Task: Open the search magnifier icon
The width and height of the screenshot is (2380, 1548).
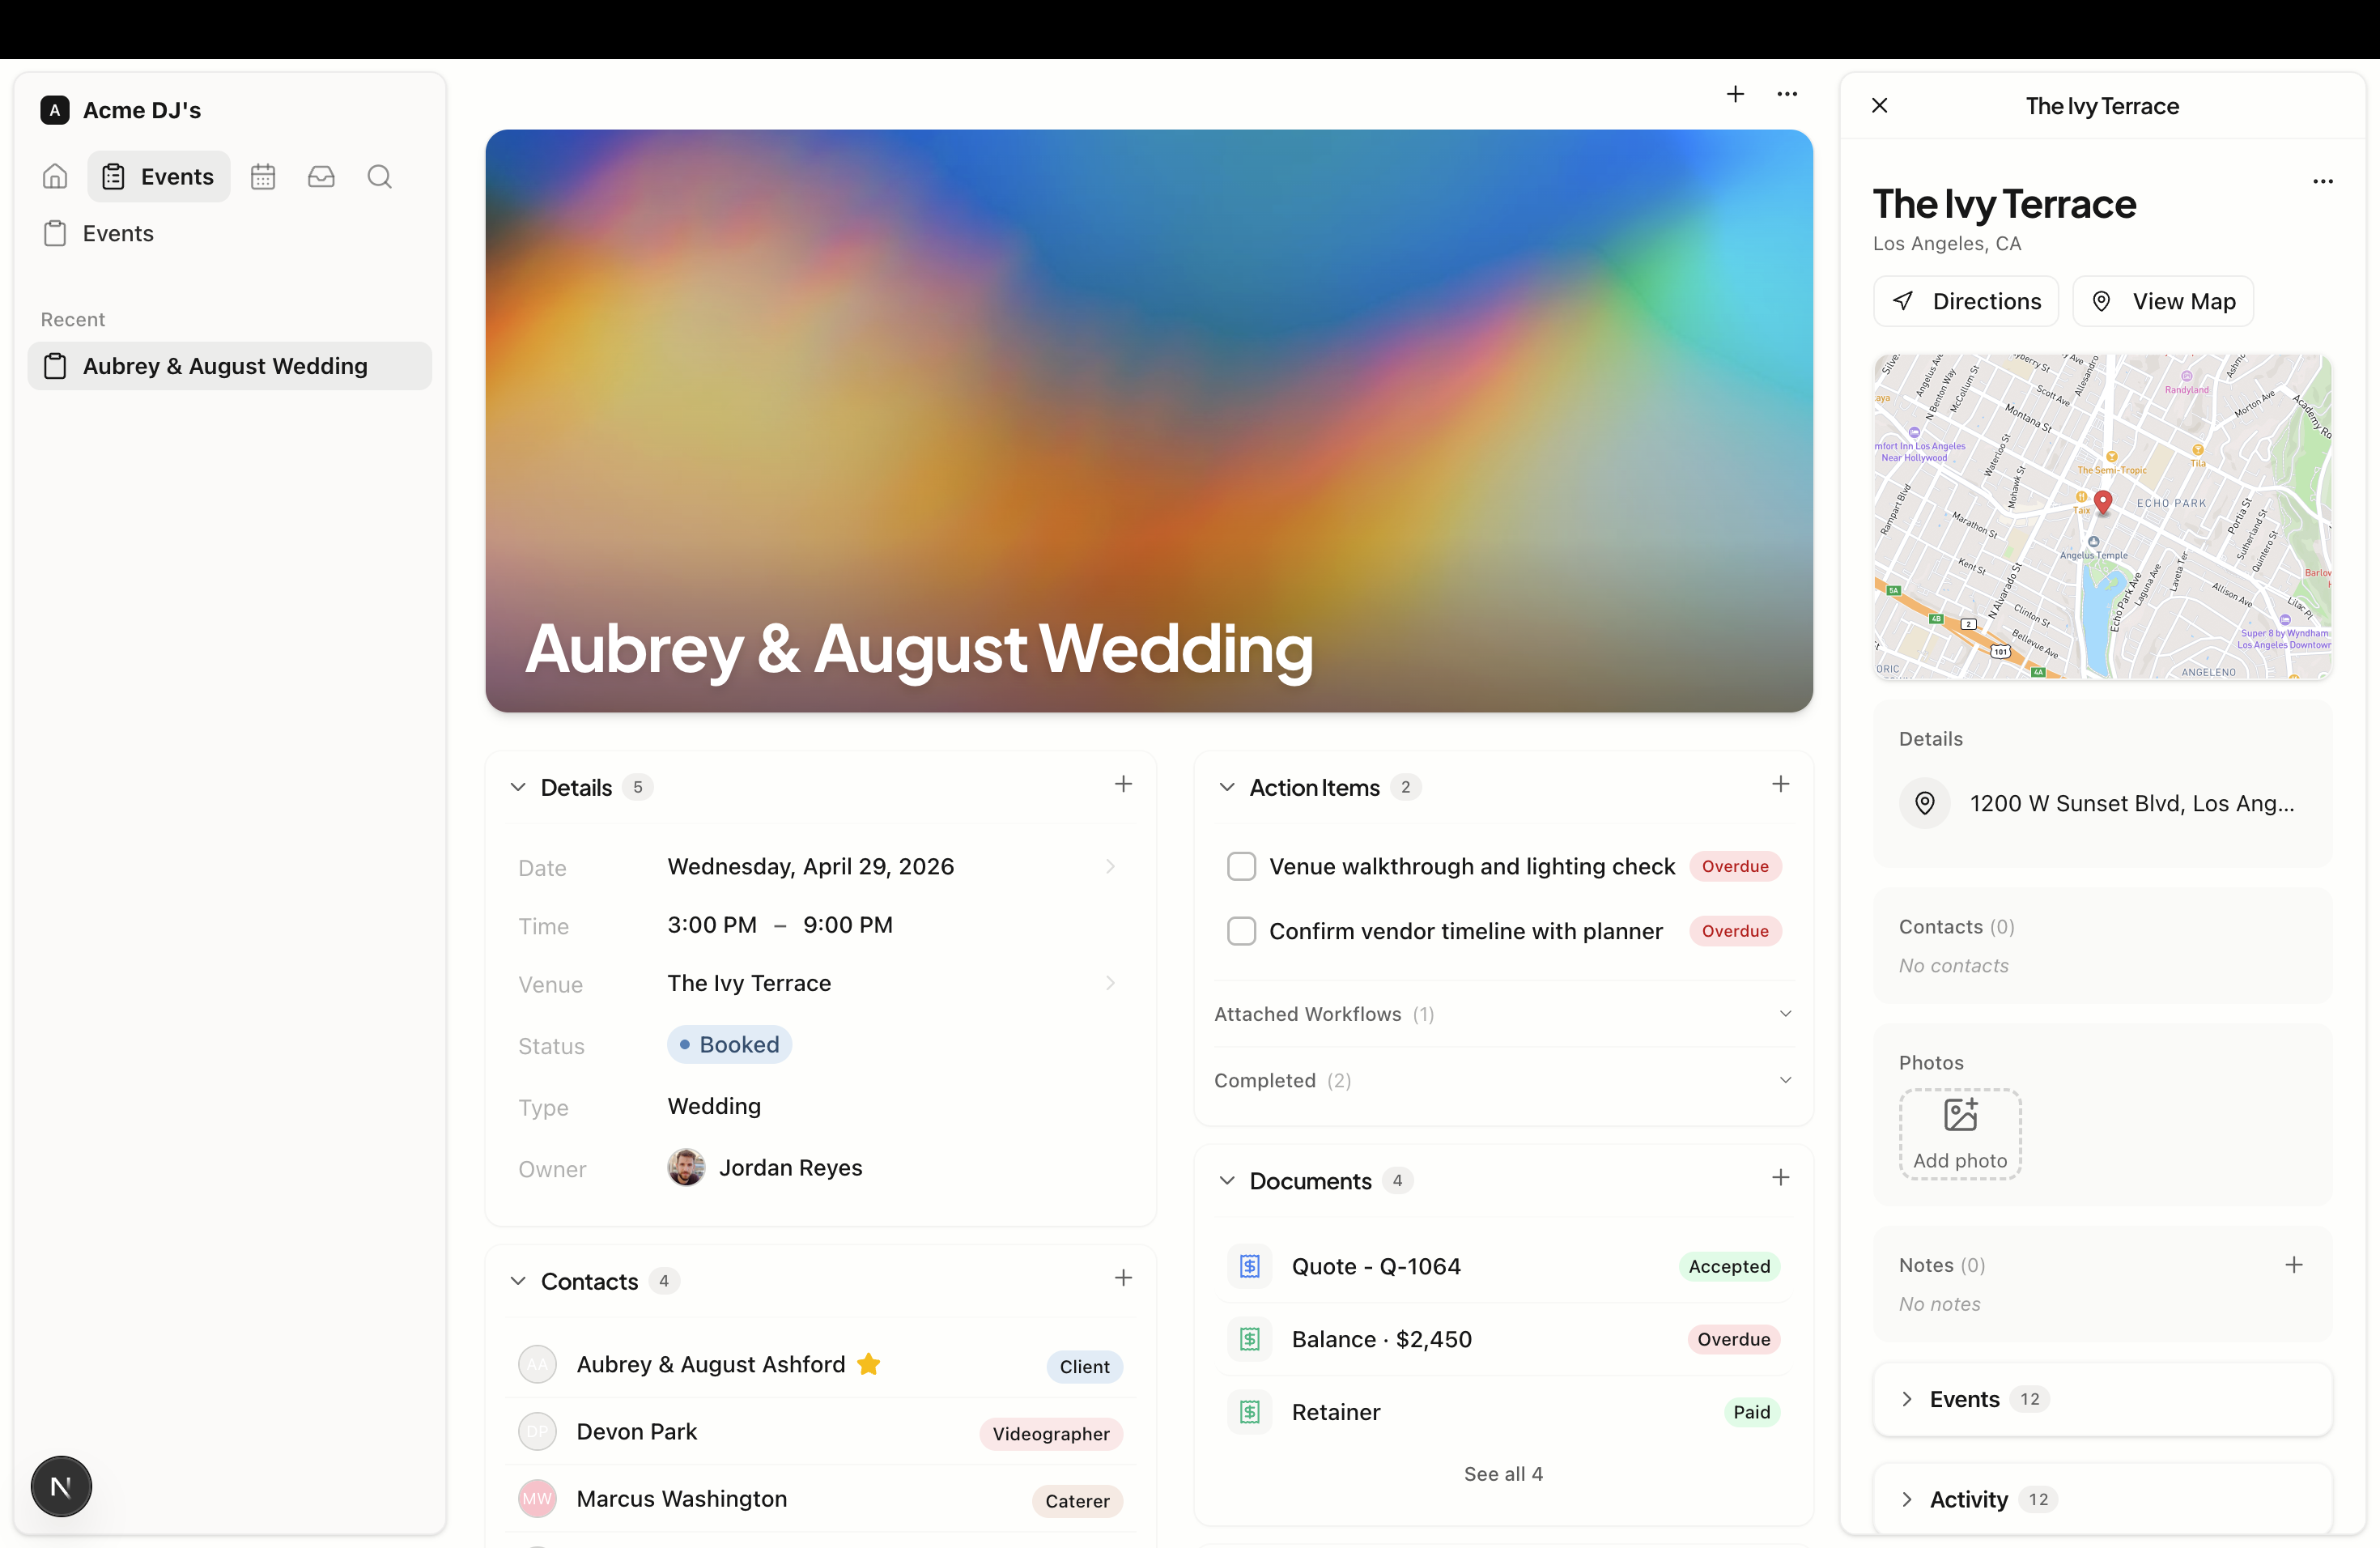Action: coord(379,177)
